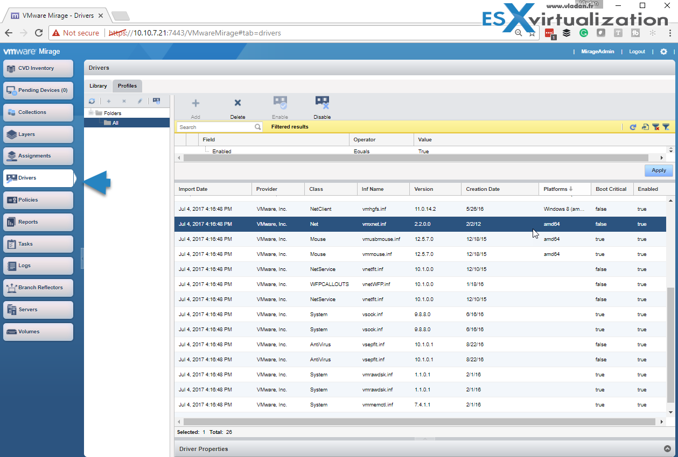Select the vmmouse.inf driver row
Viewport: 678px width, 457px height.
coord(420,254)
